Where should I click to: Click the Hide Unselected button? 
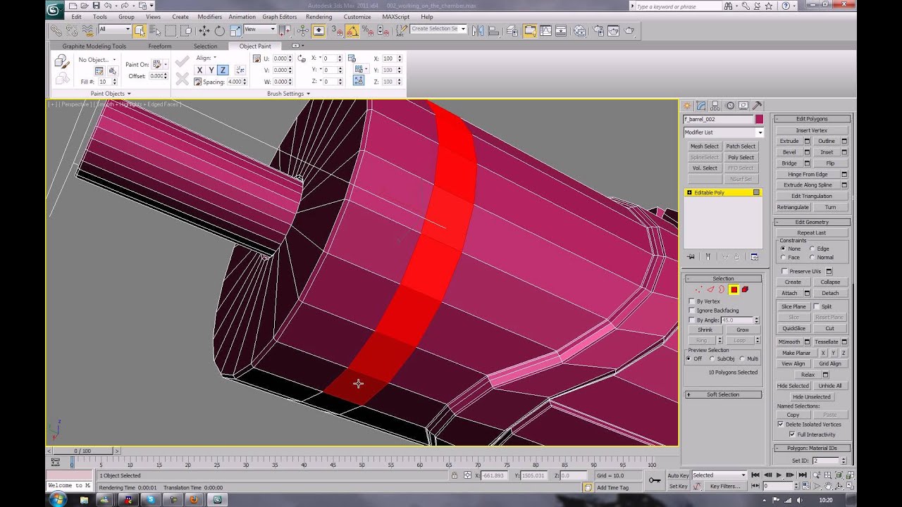811,396
